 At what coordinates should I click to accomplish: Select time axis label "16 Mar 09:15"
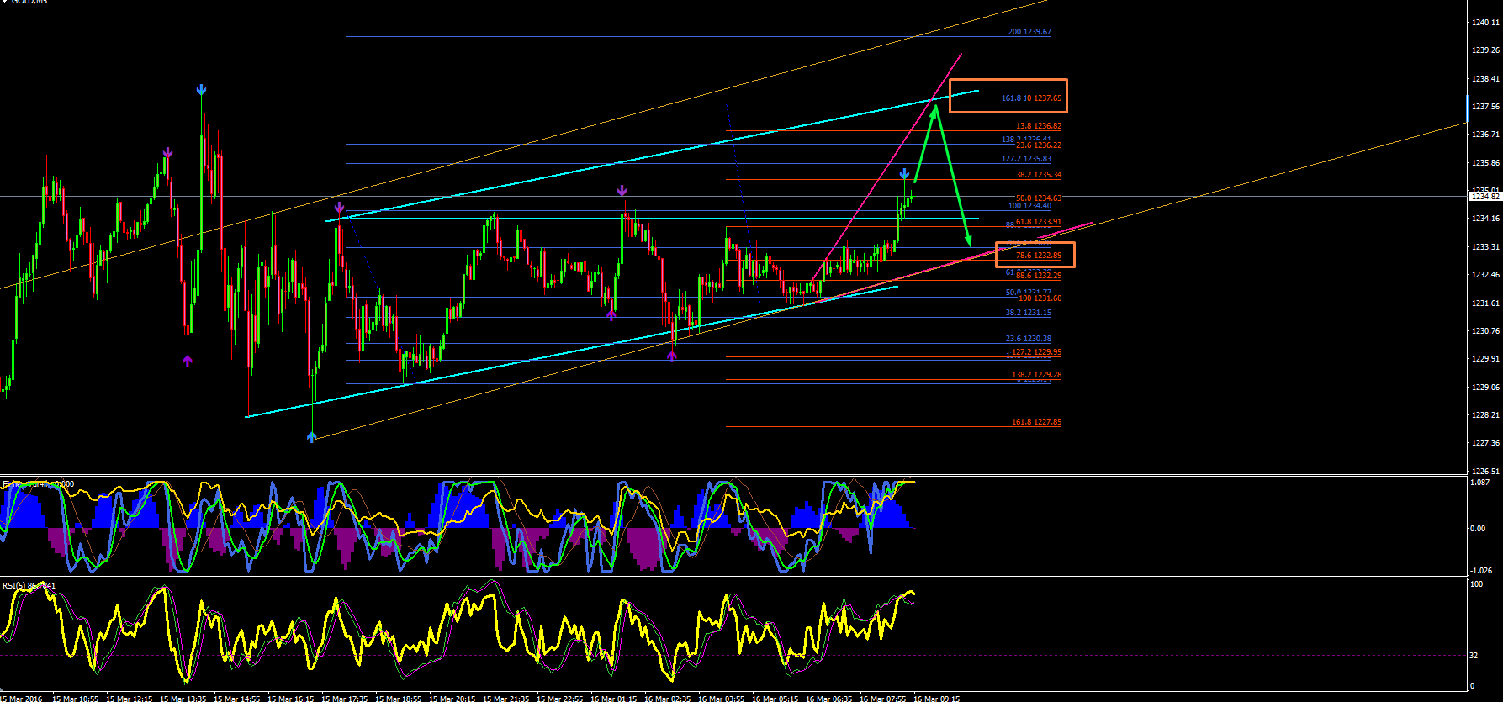coord(936,698)
